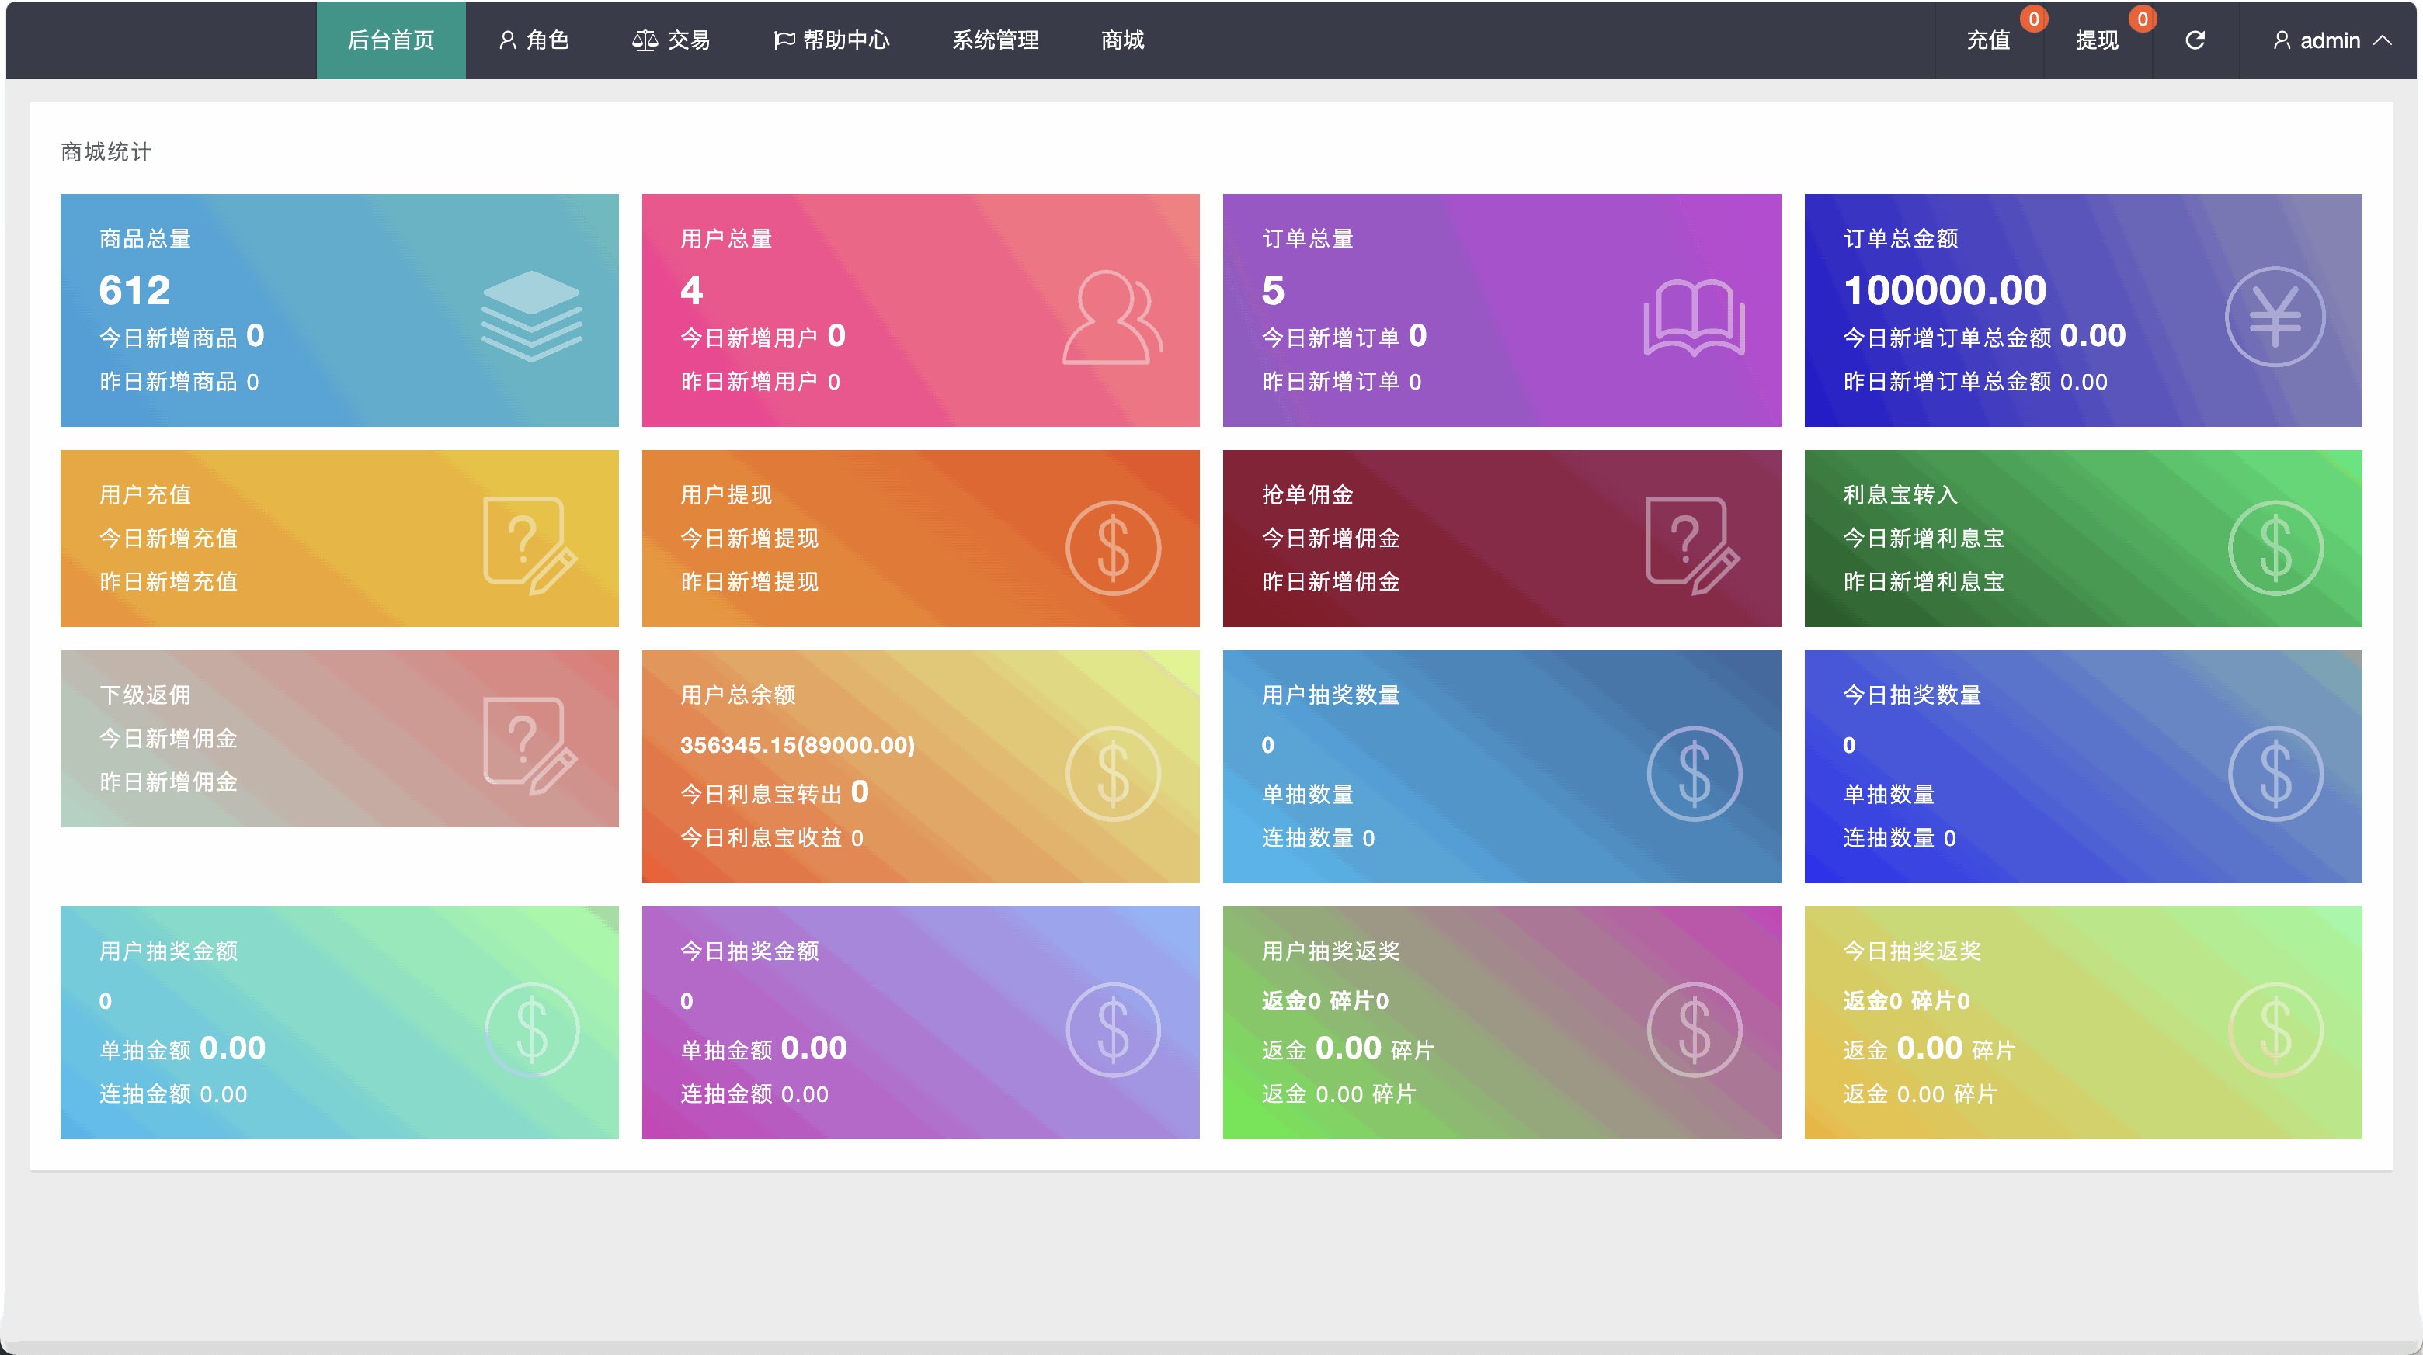
Task: Click the dollar icon in 利息宝转入 card
Action: 2275,548
